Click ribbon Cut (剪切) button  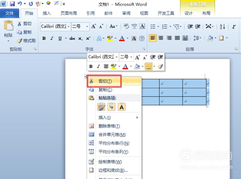pyautogui.click(x=25, y=24)
